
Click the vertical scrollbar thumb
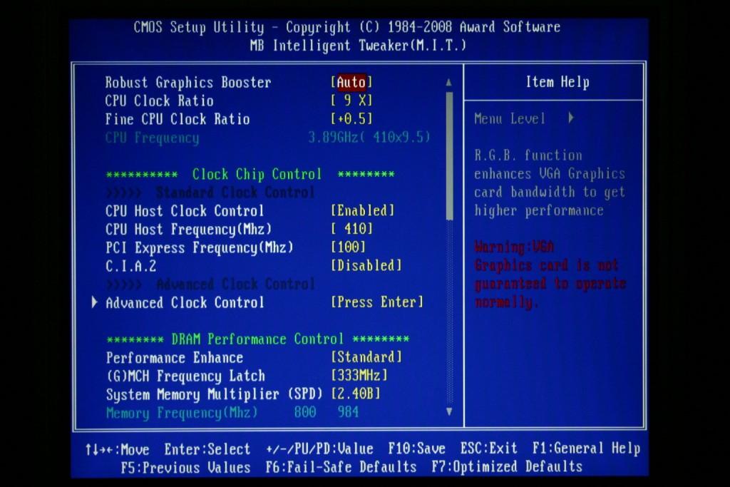click(449, 155)
